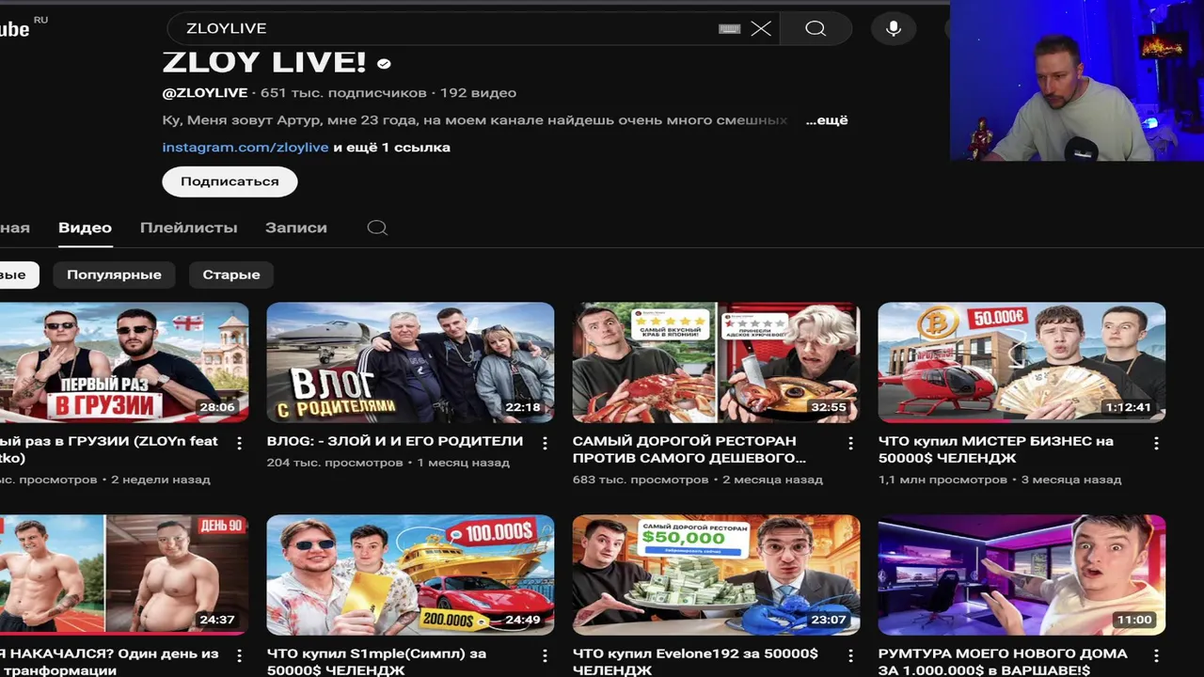This screenshot has height=677, width=1204.
Task: Open title 'ЧТО купил МИСТЕР БИЗНЕС на 50000$'
Action: pyautogui.click(x=995, y=449)
